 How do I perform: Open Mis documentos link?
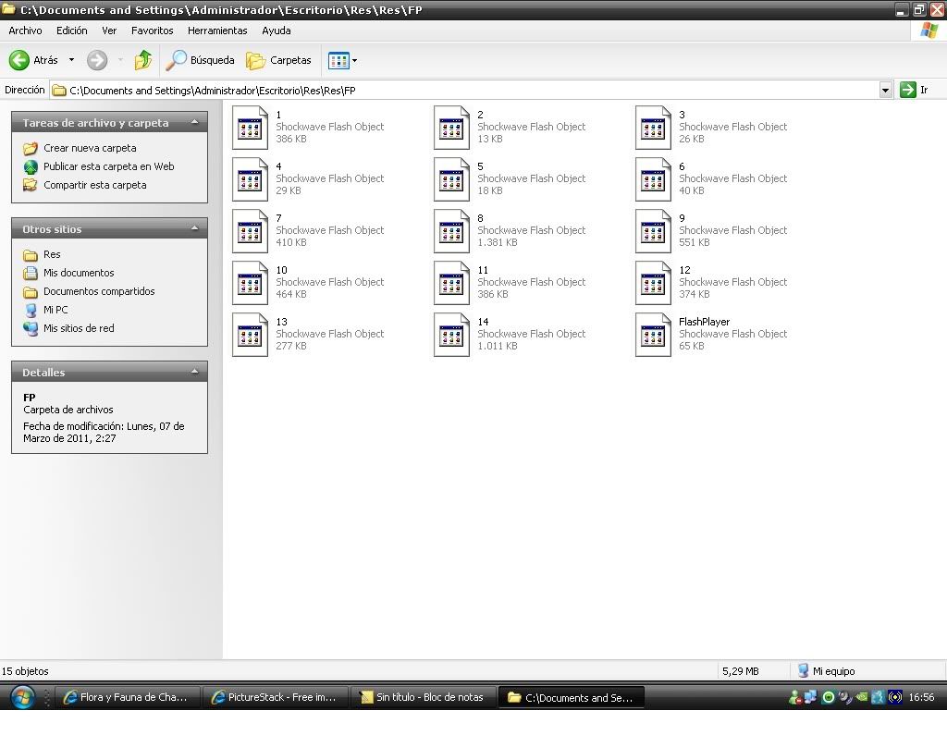point(79,273)
